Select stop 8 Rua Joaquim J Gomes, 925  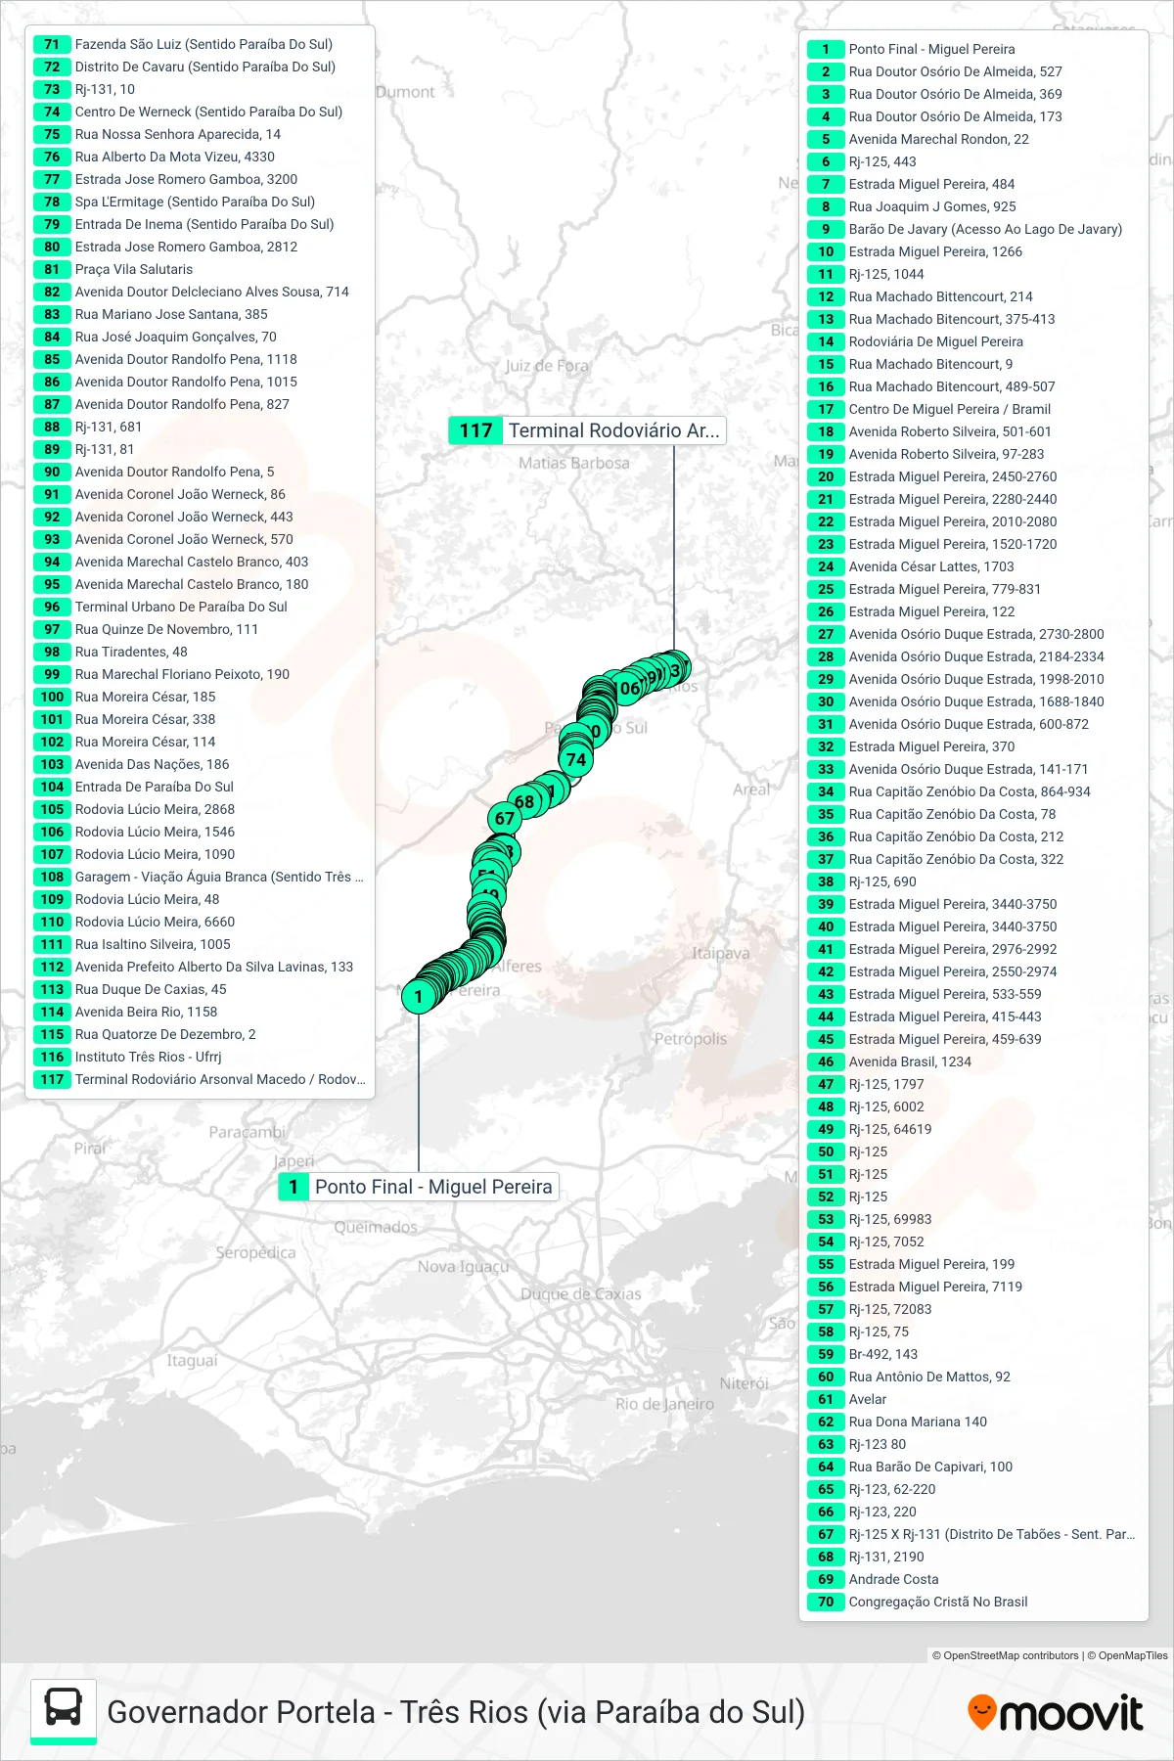[x=973, y=206]
